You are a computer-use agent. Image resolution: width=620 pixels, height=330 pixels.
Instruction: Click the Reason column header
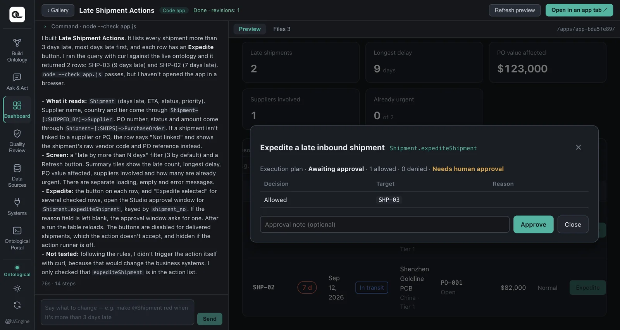[x=503, y=184]
